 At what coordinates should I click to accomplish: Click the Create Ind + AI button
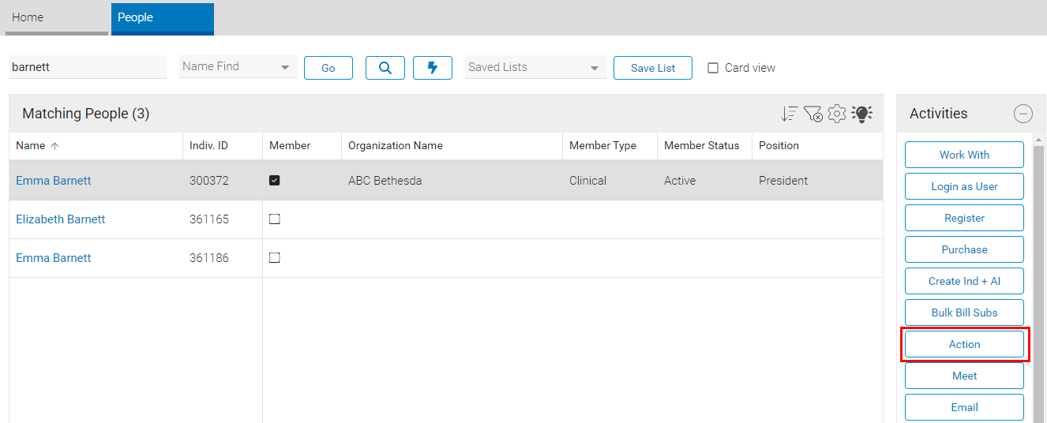[964, 281]
